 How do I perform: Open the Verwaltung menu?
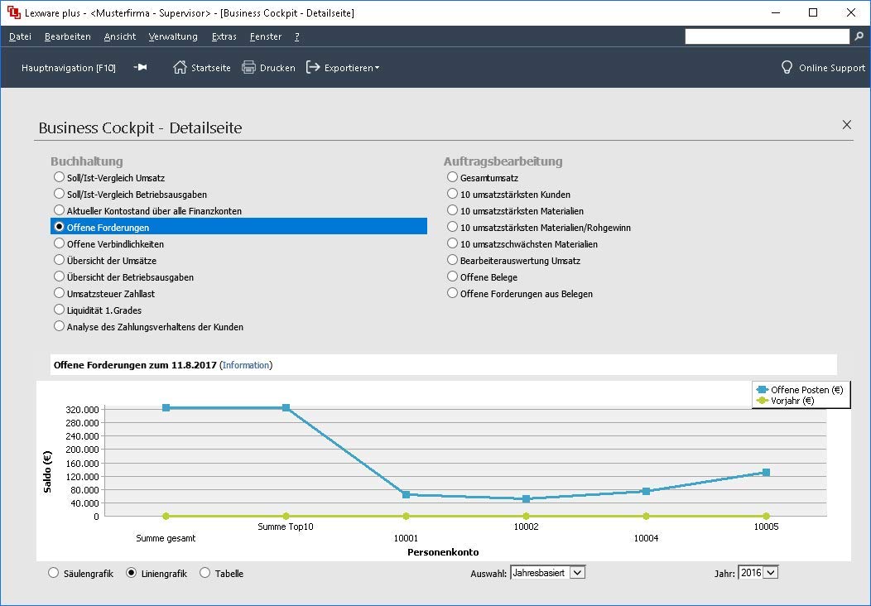pyautogui.click(x=173, y=36)
